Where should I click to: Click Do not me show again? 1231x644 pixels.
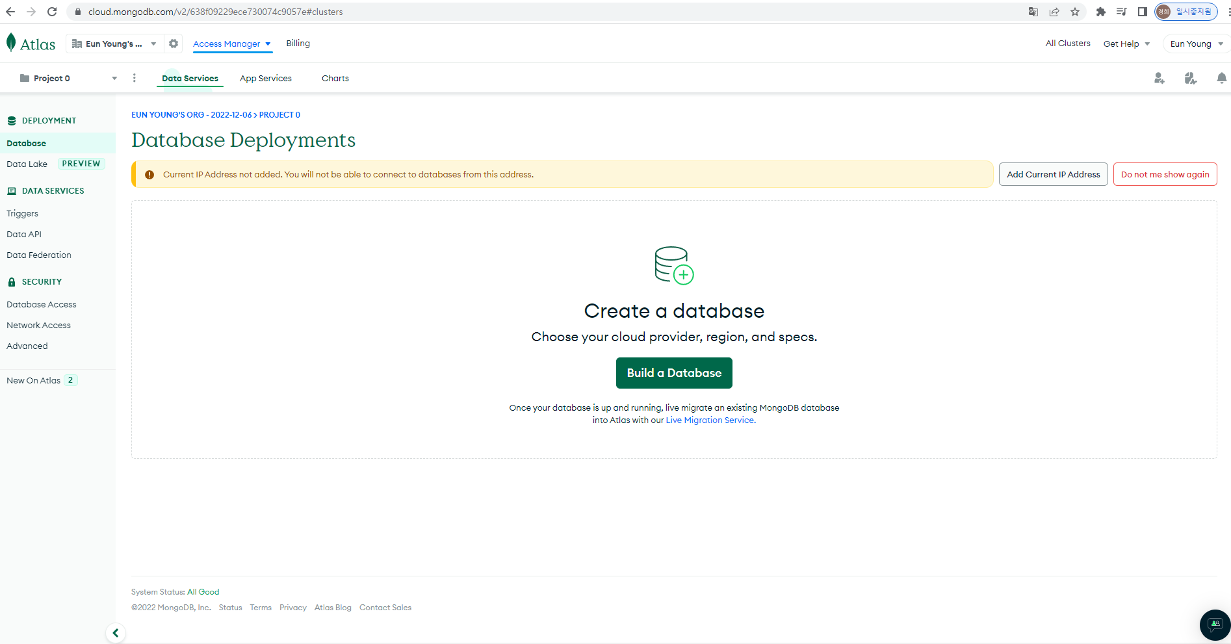click(x=1165, y=174)
